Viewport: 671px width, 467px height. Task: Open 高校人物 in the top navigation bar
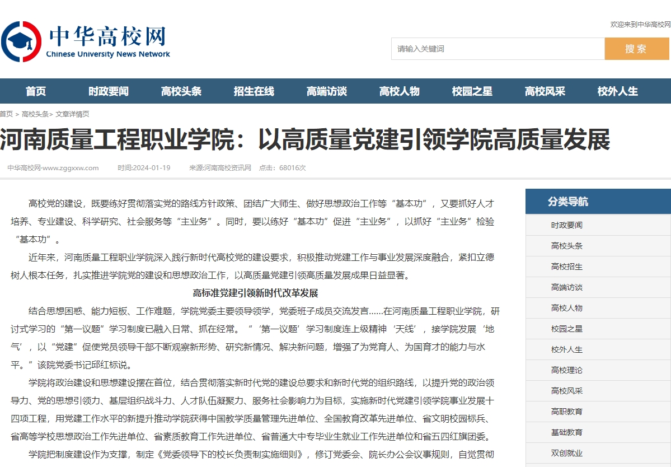pyautogui.click(x=400, y=91)
